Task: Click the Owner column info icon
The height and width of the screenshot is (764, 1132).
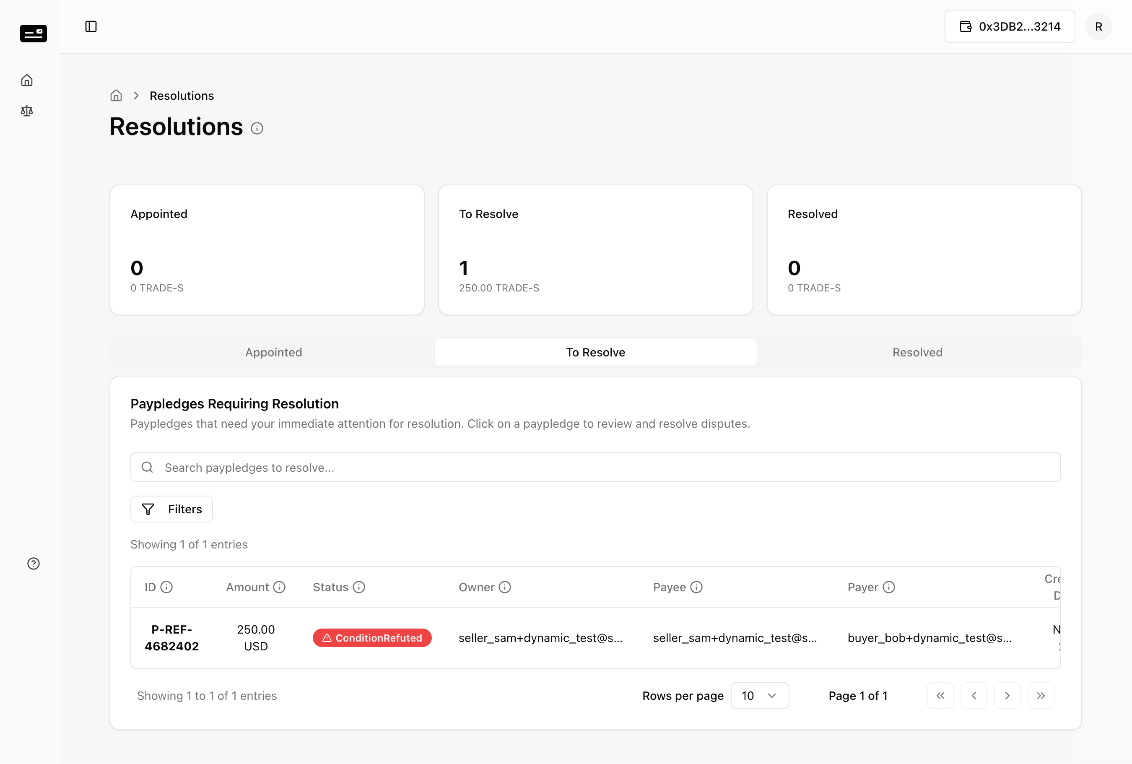Action: [x=505, y=587]
